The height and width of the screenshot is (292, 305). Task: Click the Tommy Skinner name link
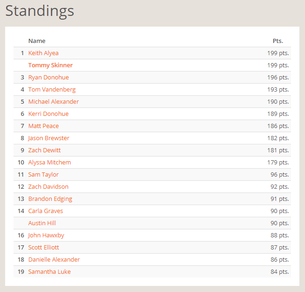point(50,65)
